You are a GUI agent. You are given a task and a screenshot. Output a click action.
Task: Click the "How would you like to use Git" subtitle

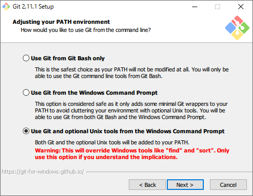[x=86, y=30]
